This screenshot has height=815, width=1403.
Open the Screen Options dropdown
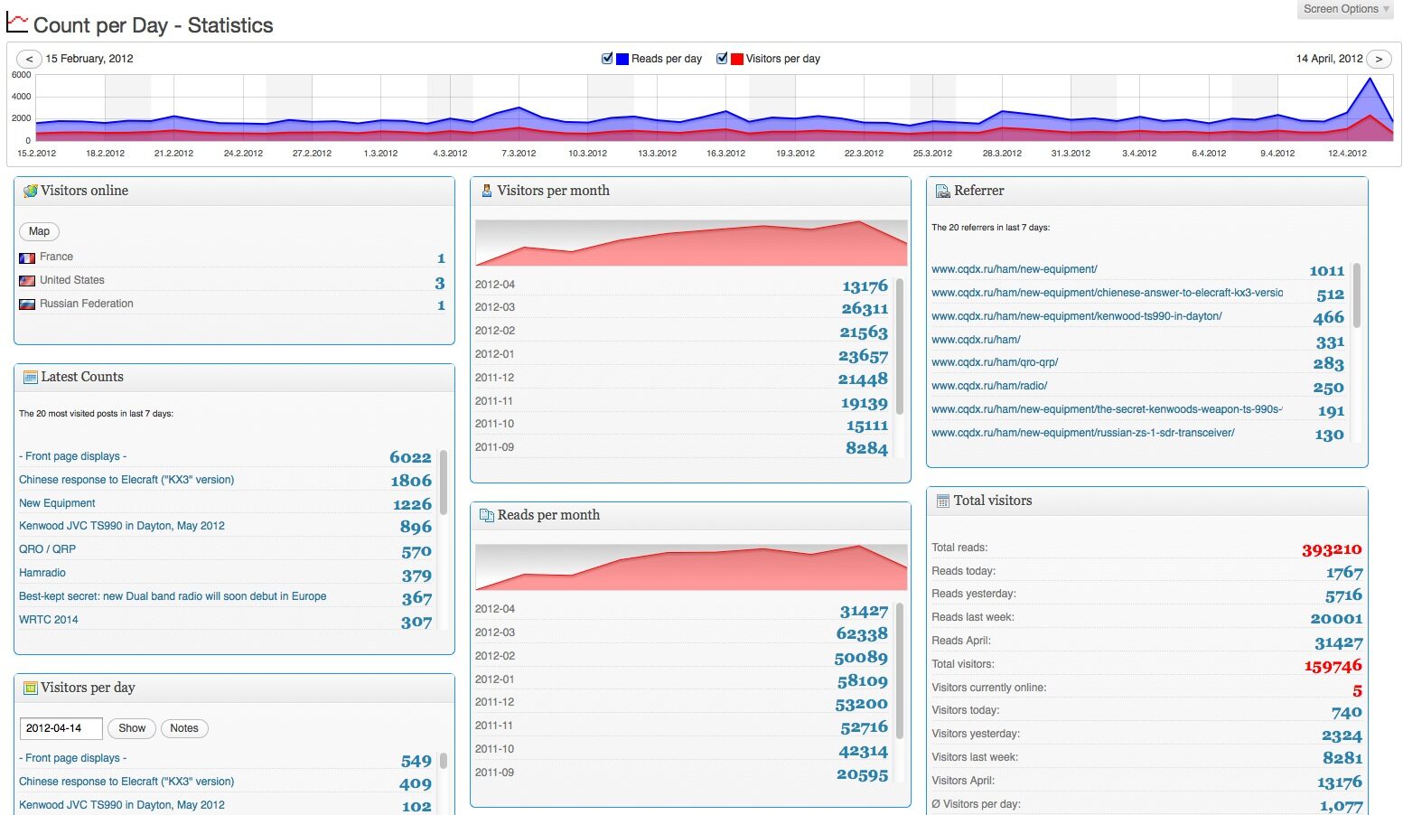coord(1346,9)
